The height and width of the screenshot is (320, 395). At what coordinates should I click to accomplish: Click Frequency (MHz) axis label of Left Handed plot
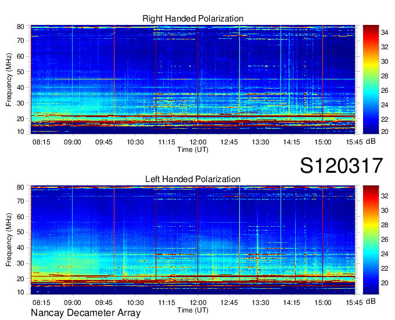[9, 240]
